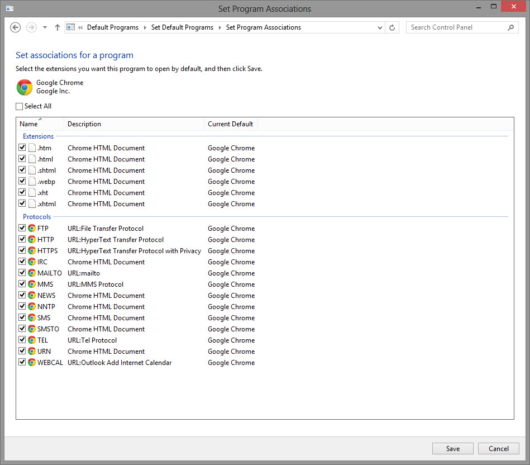This screenshot has width=530, height=465.
Task: Uncheck the HTTPS protocol checkbox
Action: point(22,250)
